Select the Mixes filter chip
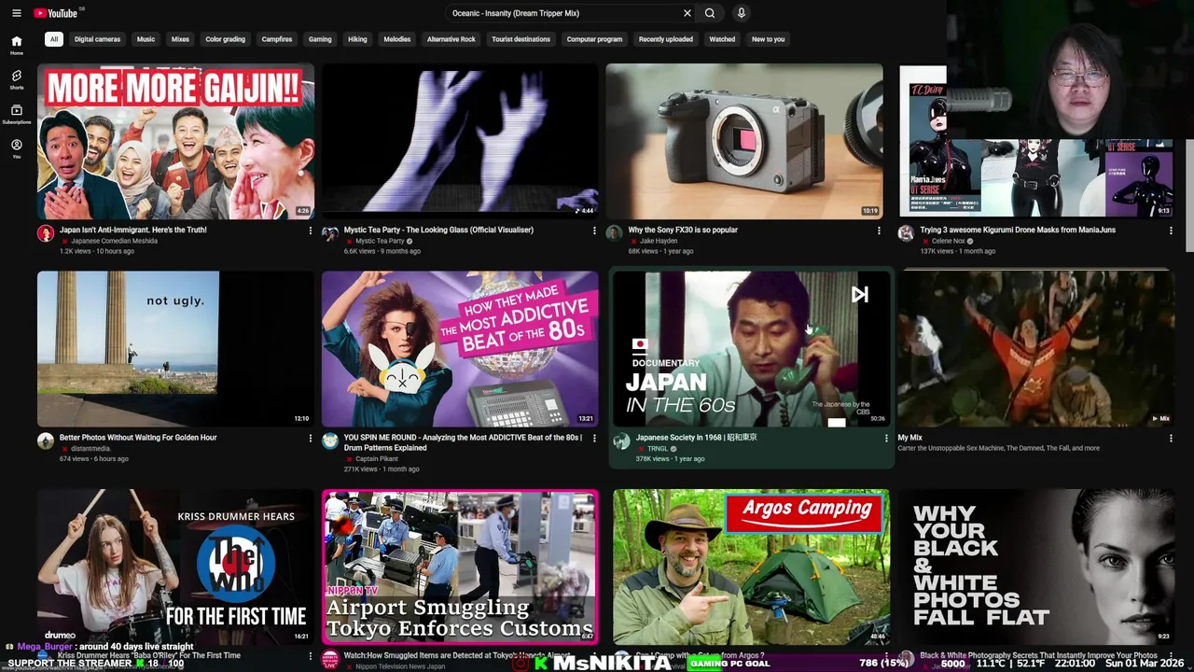This screenshot has height=672, width=1194. pyautogui.click(x=180, y=39)
